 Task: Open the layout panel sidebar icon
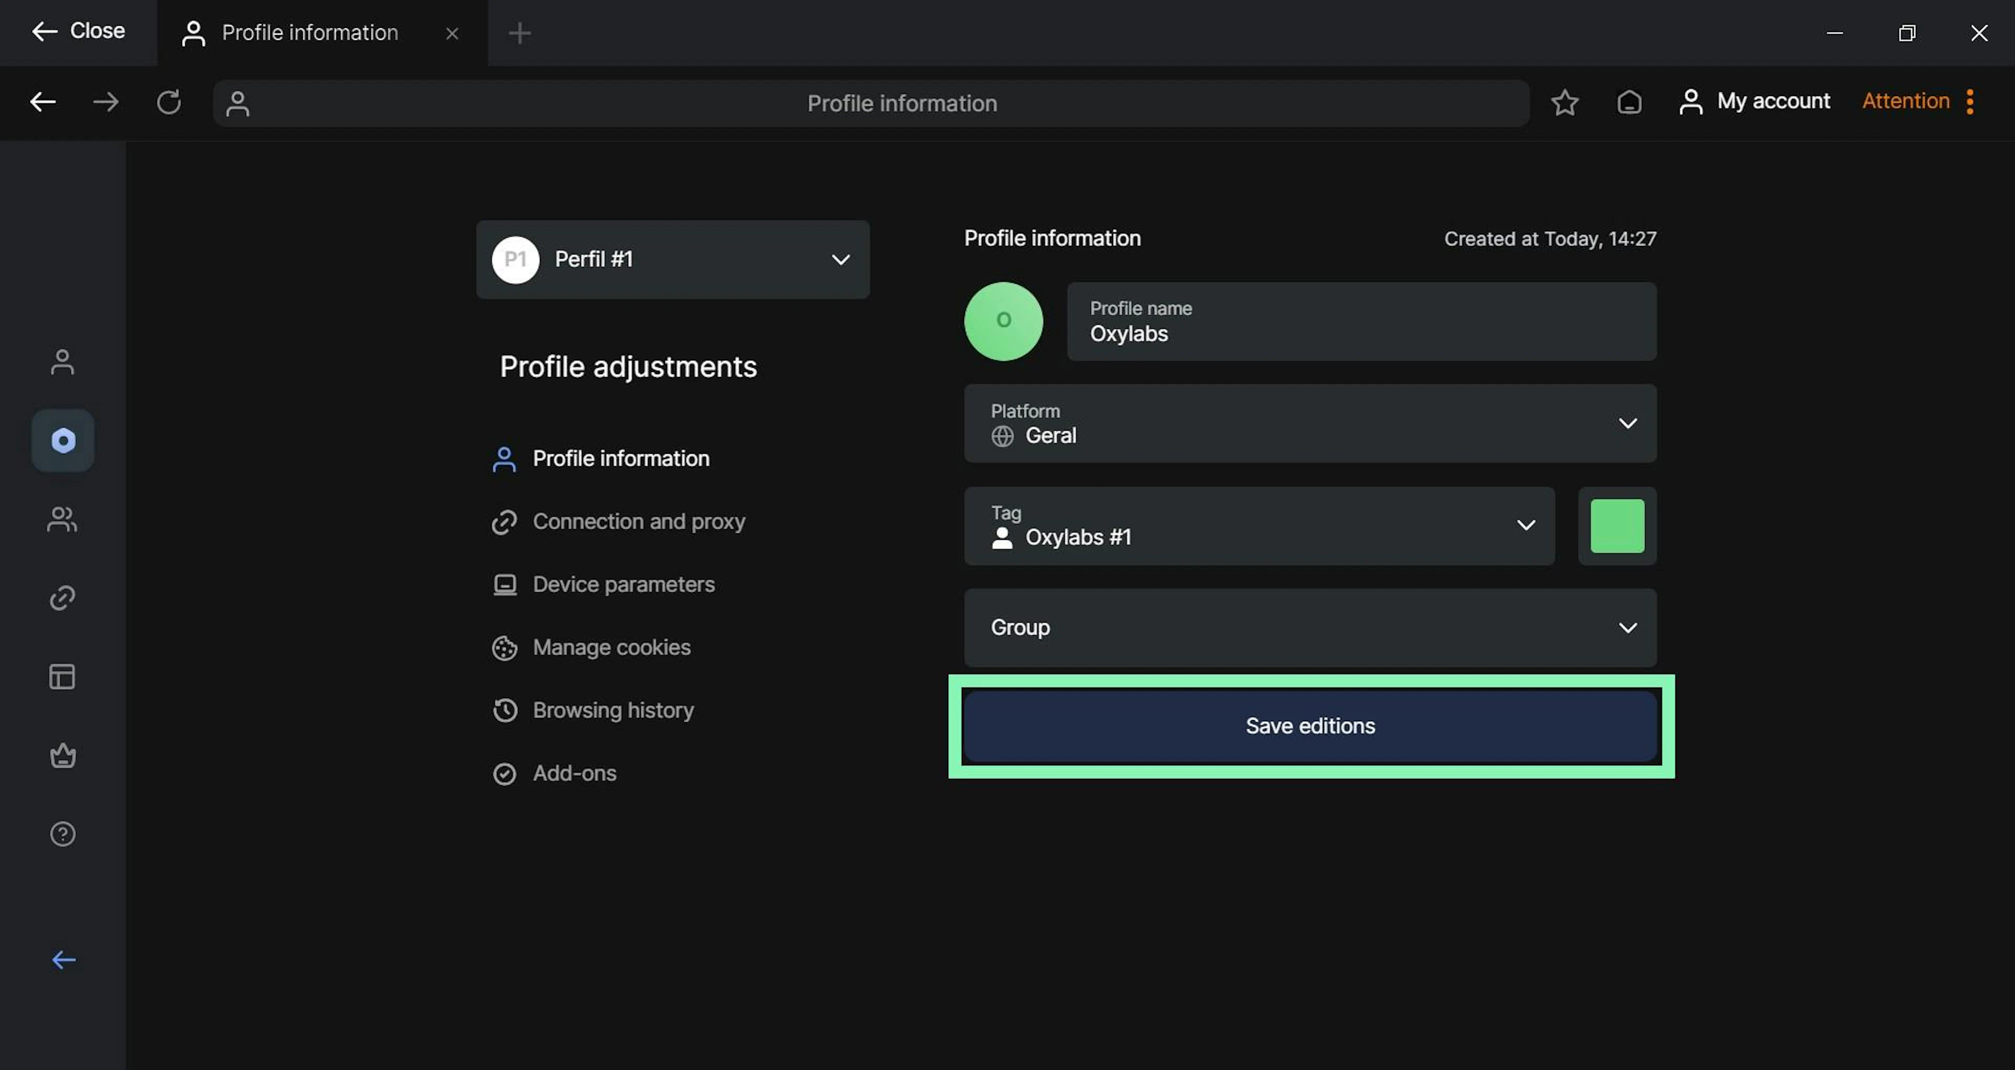click(62, 677)
